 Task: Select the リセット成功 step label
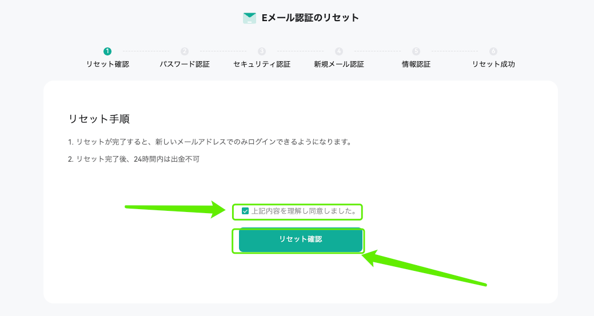(x=493, y=65)
